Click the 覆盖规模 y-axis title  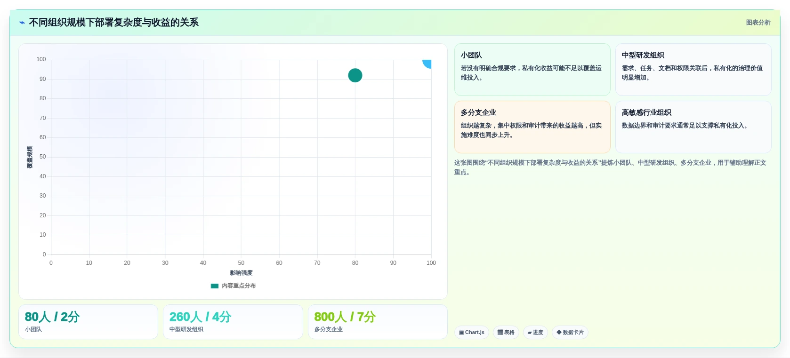pyautogui.click(x=30, y=157)
